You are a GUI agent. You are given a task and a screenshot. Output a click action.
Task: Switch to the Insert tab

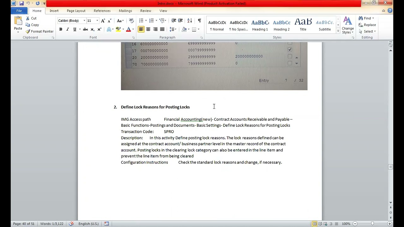pyautogui.click(x=54, y=11)
